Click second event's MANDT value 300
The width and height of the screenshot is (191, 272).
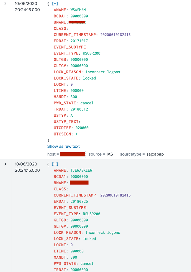[74, 257]
